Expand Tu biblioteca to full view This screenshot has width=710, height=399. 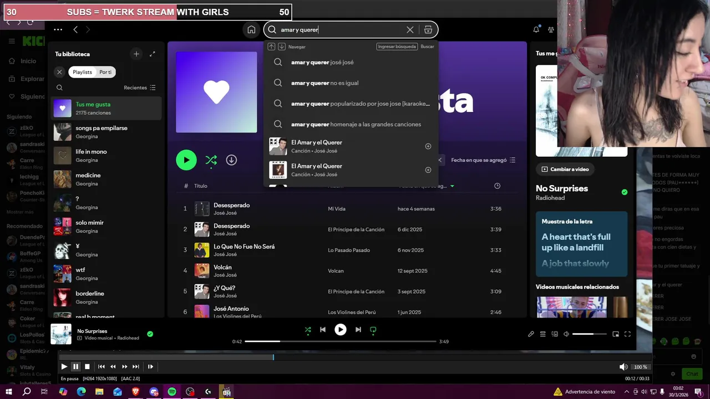[x=153, y=54]
